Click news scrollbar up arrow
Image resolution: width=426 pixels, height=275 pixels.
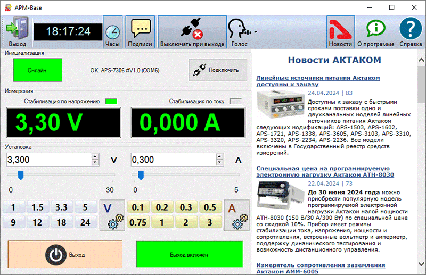[421, 60]
